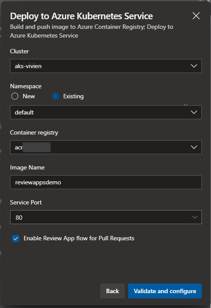The height and width of the screenshot is (308, 211).
Task: Click the Container registry chevron arrow
Action: 194,147
